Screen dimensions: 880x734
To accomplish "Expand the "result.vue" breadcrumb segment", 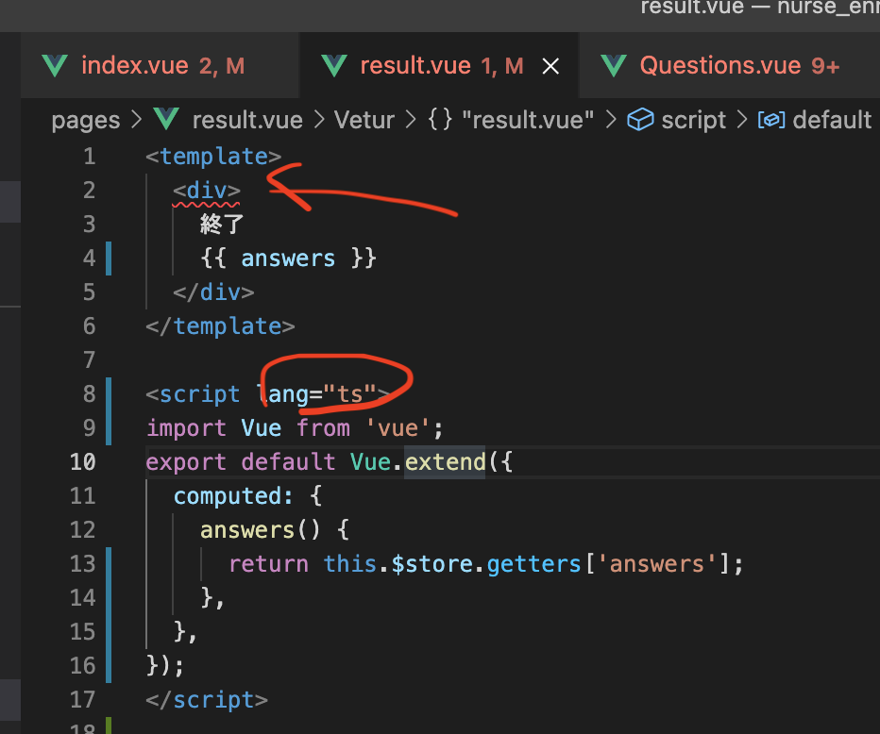I will click(x=528, y=120).
